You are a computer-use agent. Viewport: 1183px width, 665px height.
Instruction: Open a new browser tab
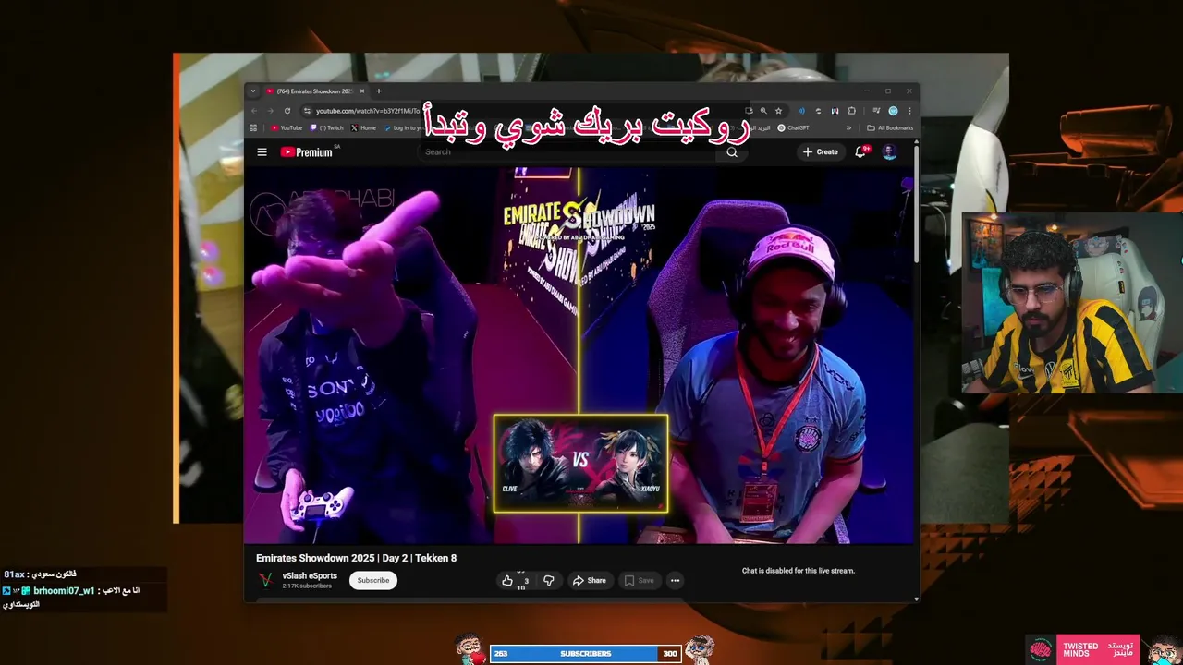[378, 91]
